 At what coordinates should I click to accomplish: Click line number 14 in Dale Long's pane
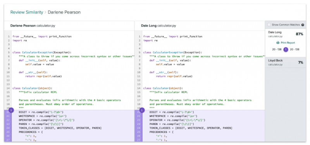(x=139, y=88)
